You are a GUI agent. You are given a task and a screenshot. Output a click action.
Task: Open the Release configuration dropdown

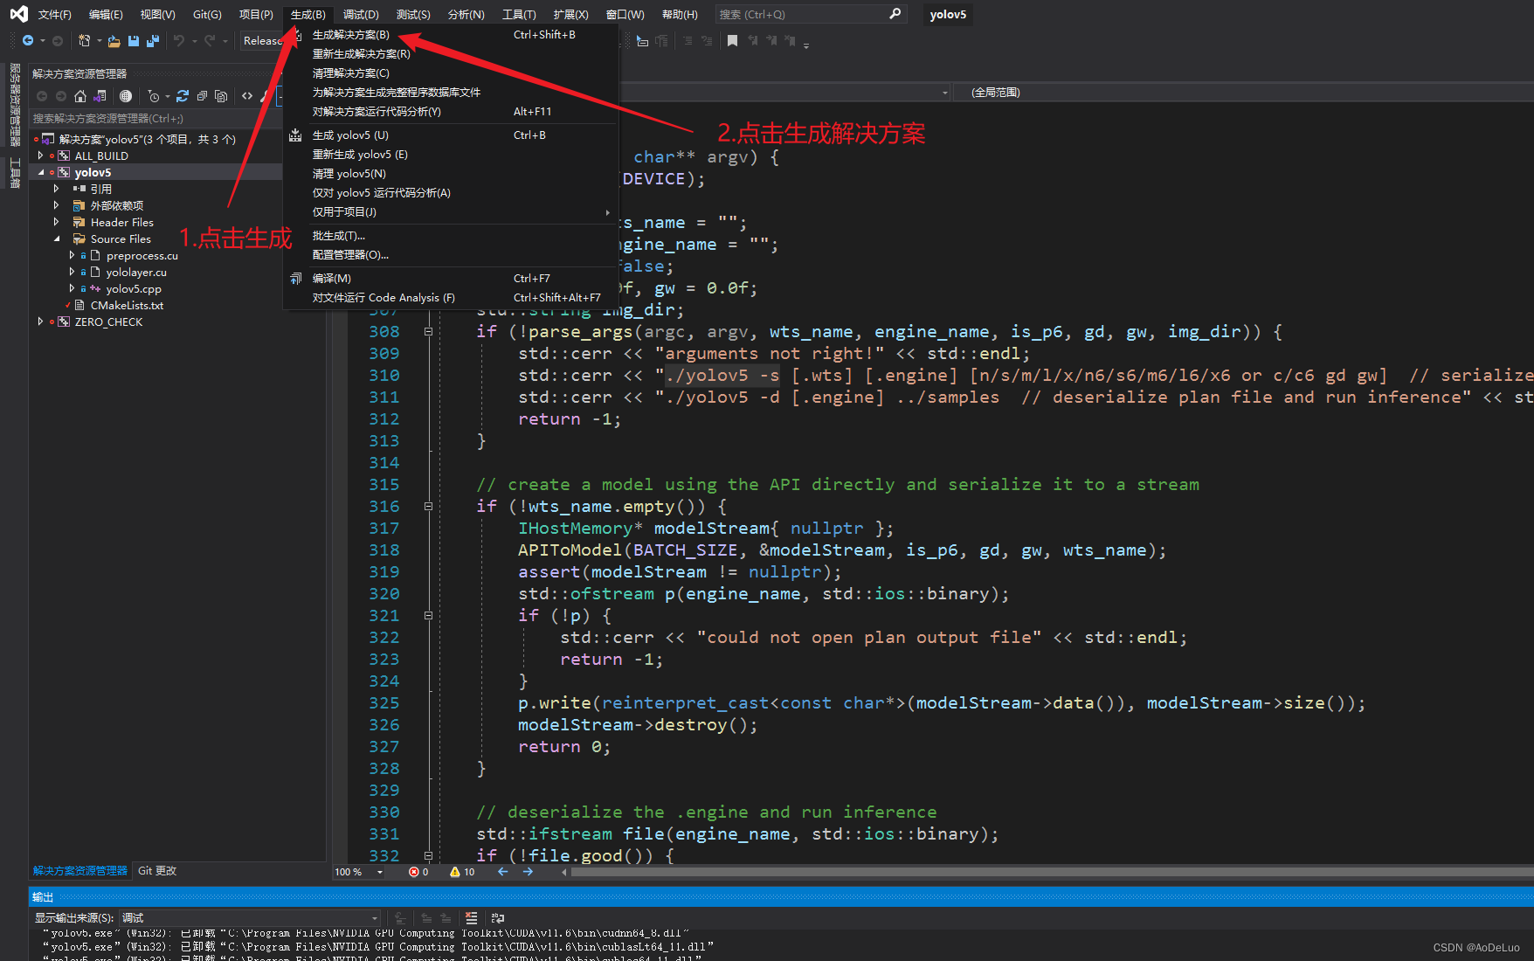pyautogui.click(x=262, y=41)
